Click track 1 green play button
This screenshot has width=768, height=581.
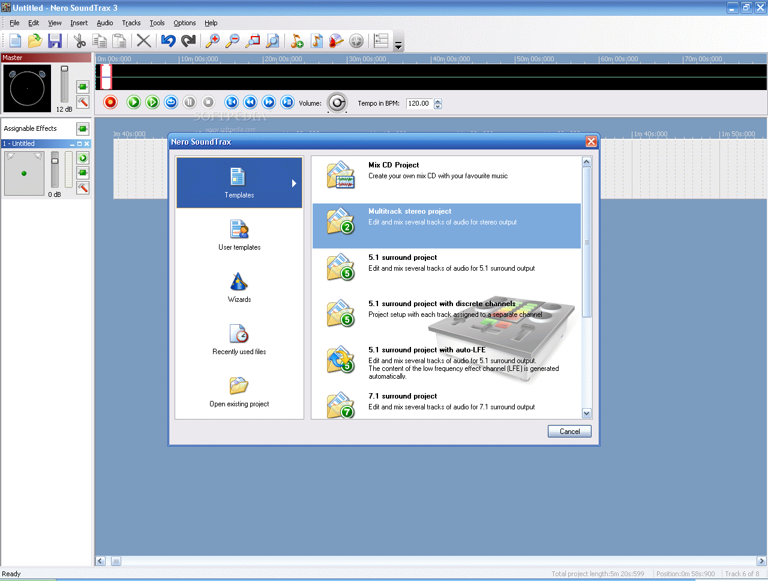(x=83, y=158)
